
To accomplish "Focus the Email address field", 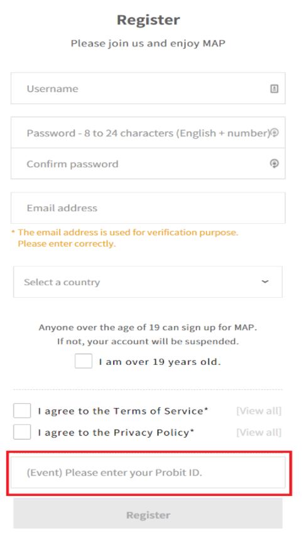I will pos(148,208).
